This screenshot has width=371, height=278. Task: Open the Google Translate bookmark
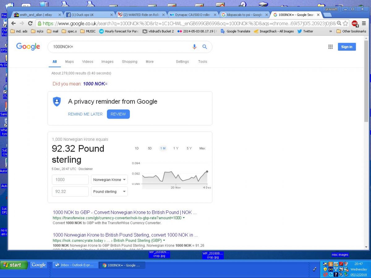(236, 31)
